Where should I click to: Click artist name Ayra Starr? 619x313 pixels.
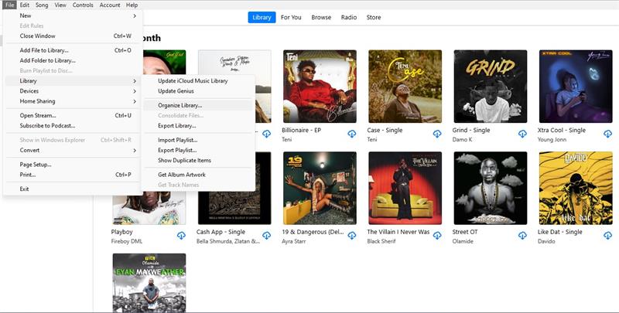[294, 241]
